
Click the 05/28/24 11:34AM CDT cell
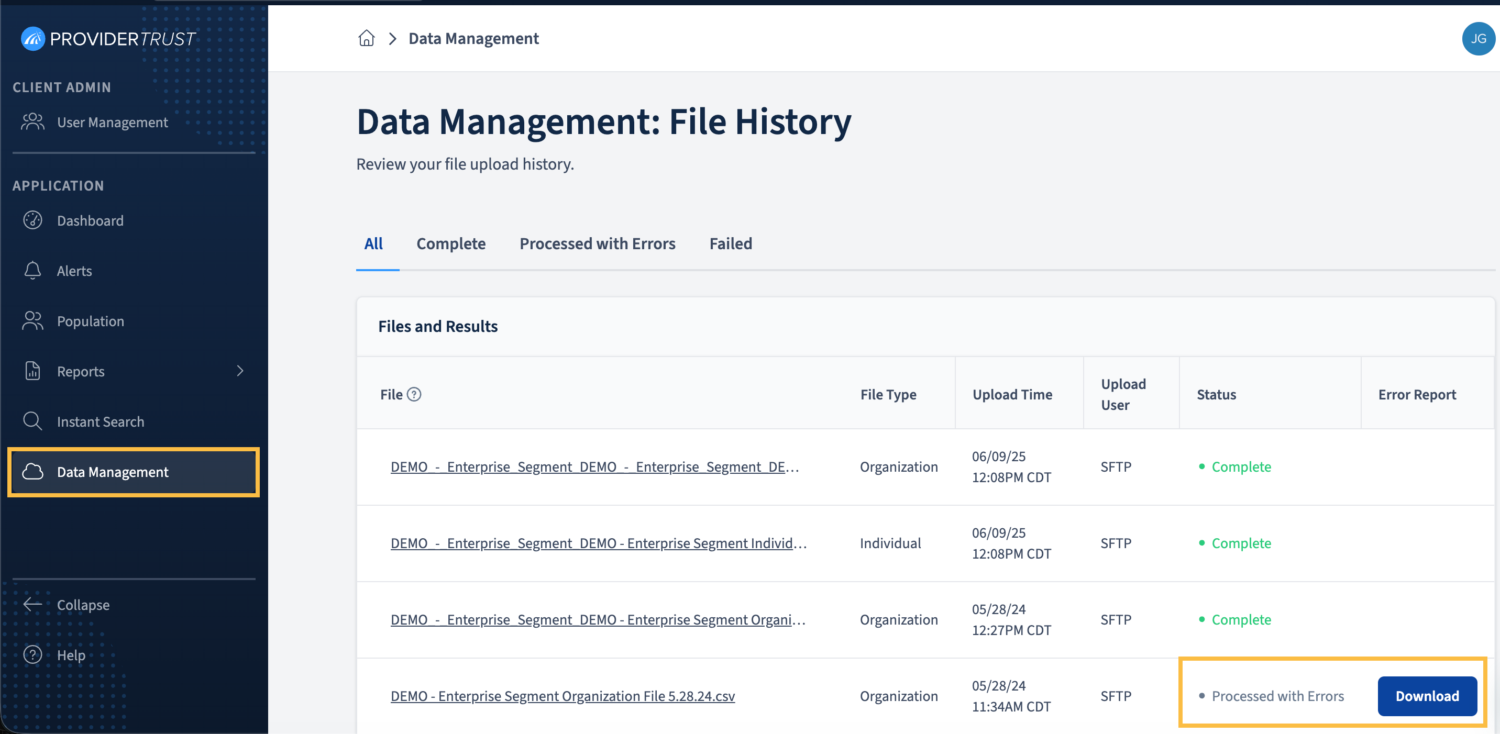click(x=1011, y=696)
